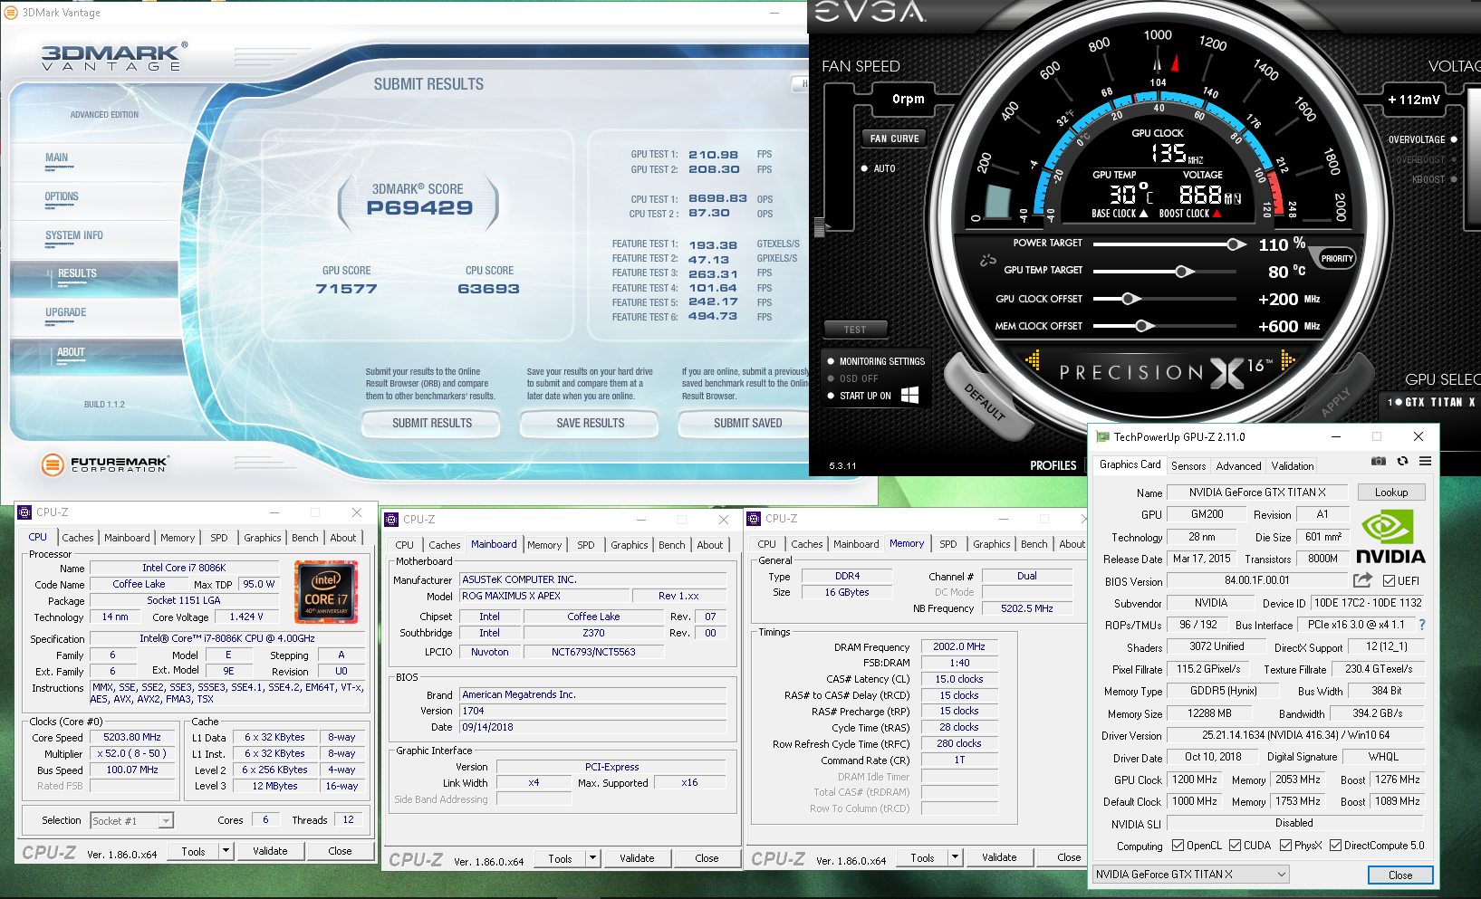Click the Intel Core i7 badge in CPU-Z
This screenshot has width=1481, height=899.
326,593
